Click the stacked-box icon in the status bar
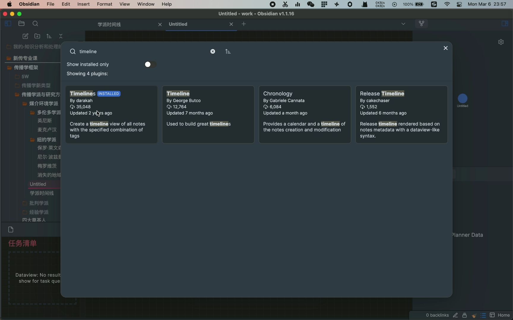The image size is (513, 320). (465, 315)
